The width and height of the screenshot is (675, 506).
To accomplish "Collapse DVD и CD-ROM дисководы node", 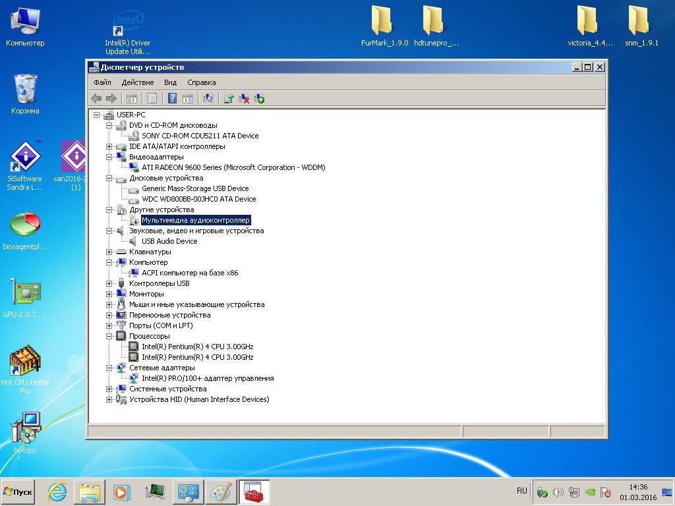I will click(x=109, y=126).
